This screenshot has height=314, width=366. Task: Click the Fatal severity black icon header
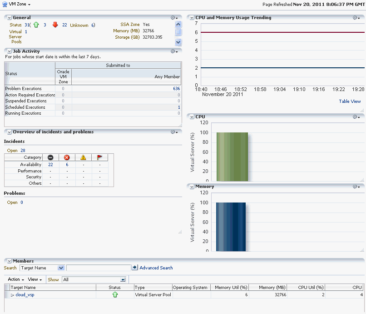coord(50,157)
